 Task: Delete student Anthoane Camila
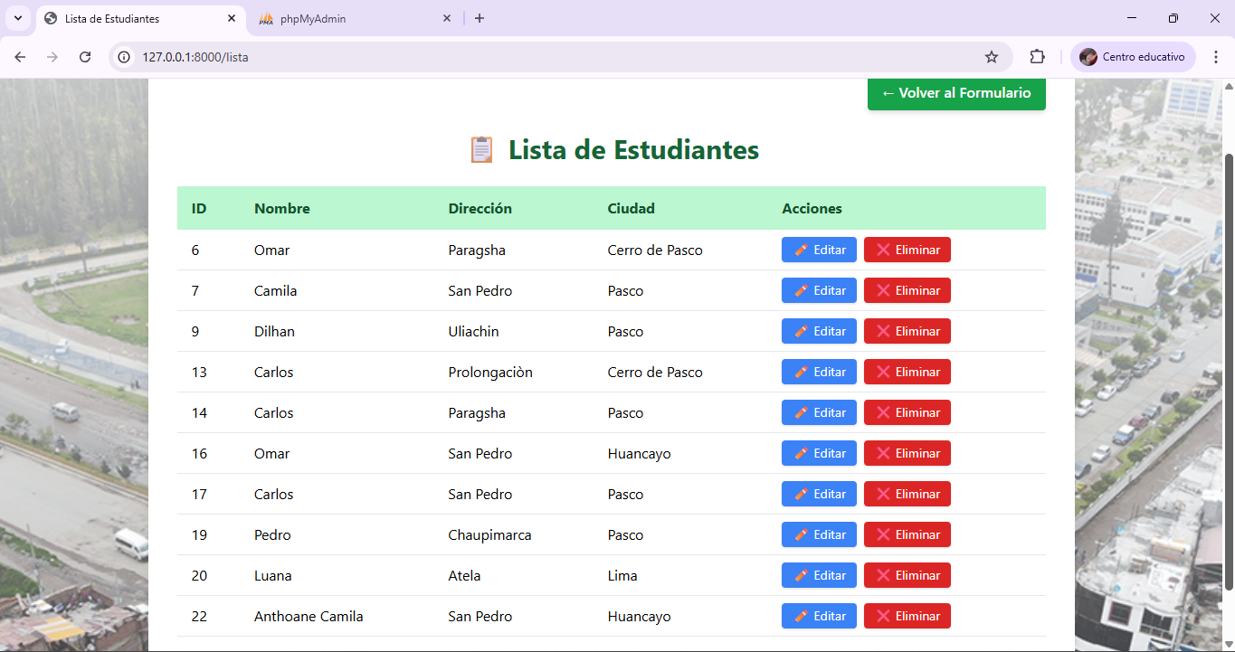click(907, 616)
